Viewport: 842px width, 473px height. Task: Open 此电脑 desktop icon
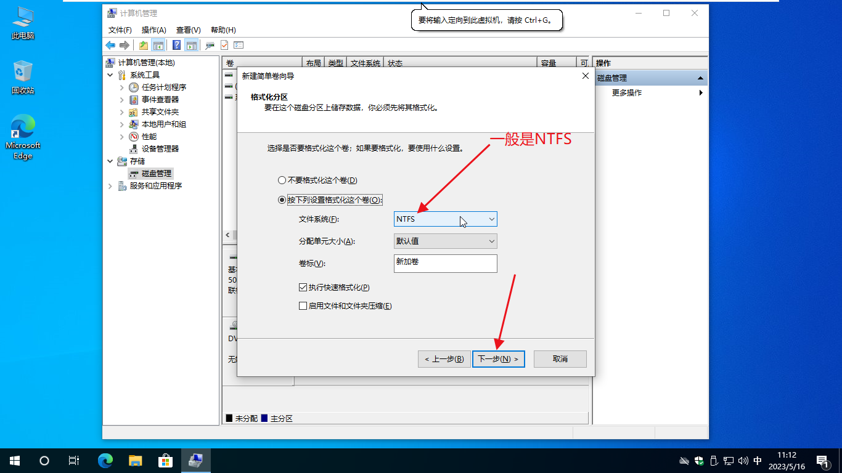(23, 23)
